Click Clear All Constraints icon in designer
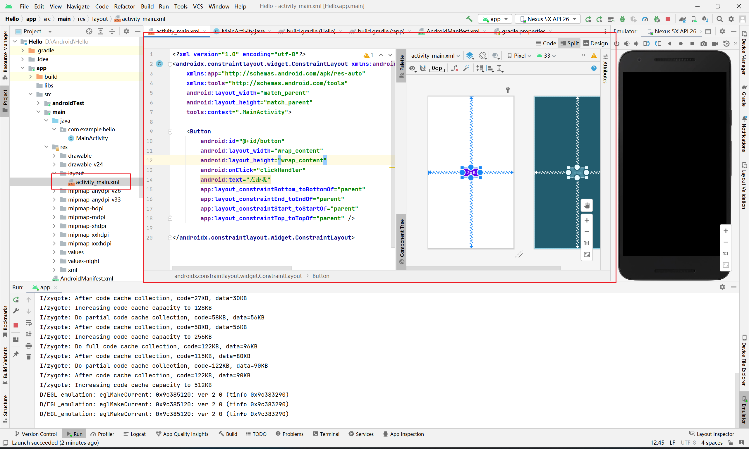 coord(455,68)
